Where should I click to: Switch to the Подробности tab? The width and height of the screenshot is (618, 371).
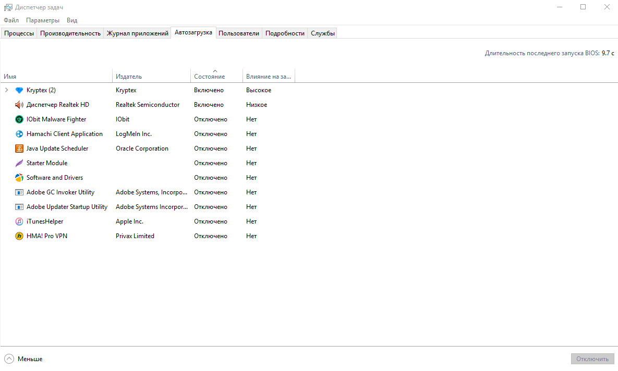click(x=285, y=33)
